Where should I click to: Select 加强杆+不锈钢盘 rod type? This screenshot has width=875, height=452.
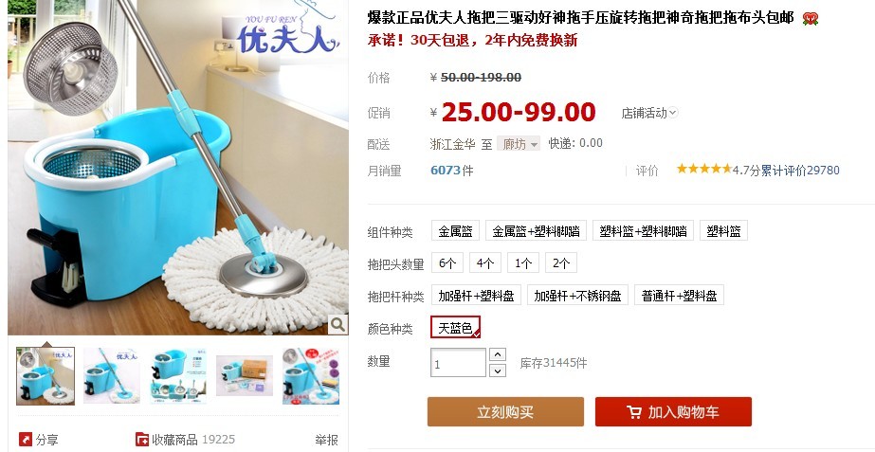coord(577,296)
